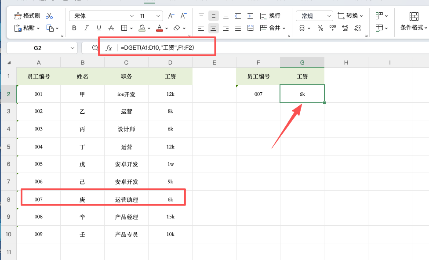429x260 pixels.
Task: Toggle underline formatting
Action: tap(98, 28)
